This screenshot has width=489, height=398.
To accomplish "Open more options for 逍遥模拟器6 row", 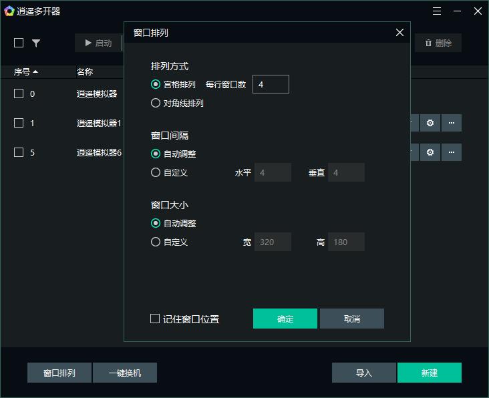I will (x=452, y=152).
